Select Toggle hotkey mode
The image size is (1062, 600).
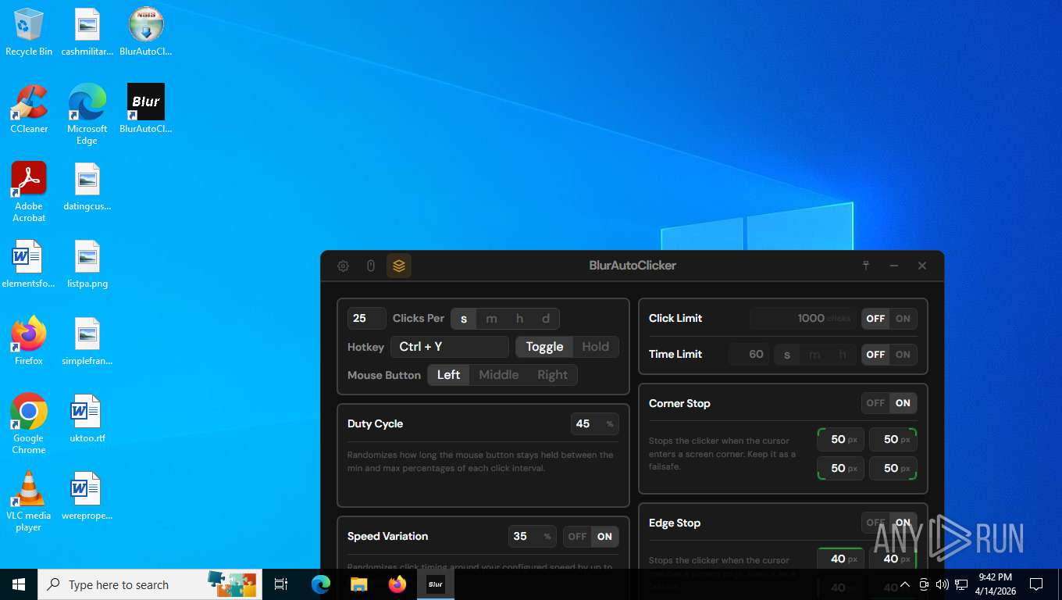click(x=545, y=347)
